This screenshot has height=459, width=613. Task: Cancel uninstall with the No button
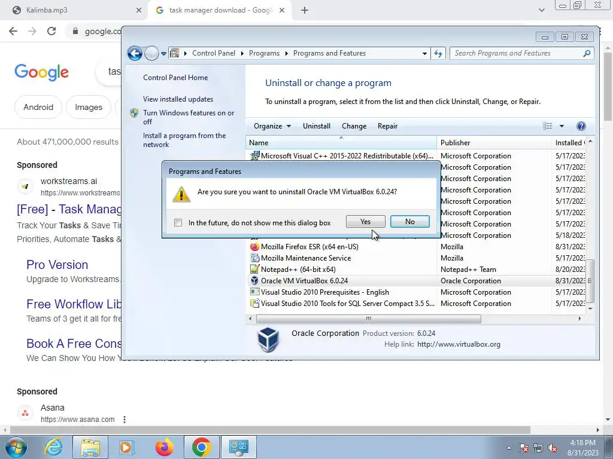click(409, 222)
